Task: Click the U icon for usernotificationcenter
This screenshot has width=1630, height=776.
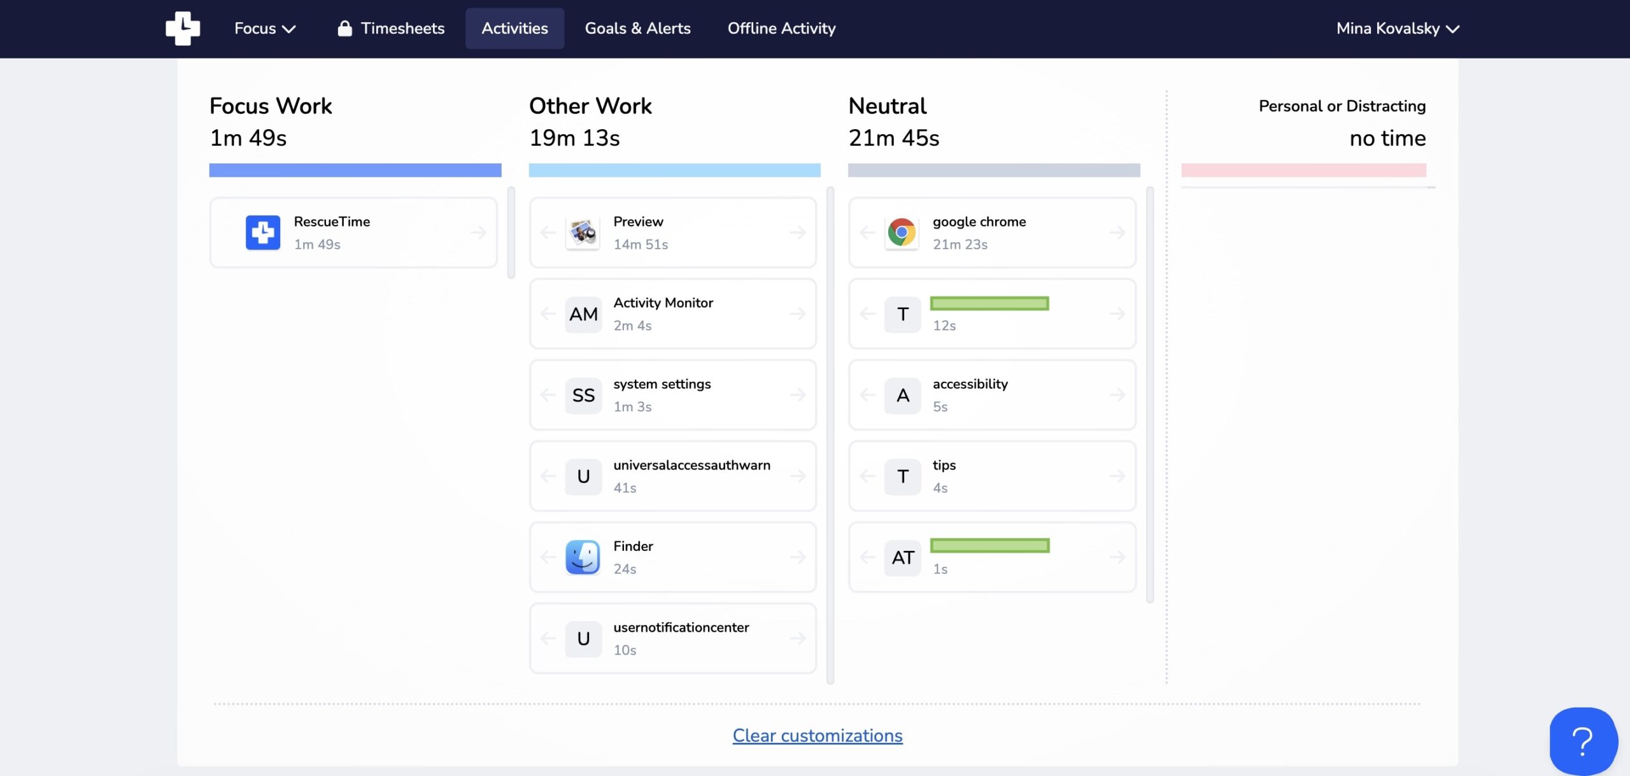Action: [x=583, y=638]
